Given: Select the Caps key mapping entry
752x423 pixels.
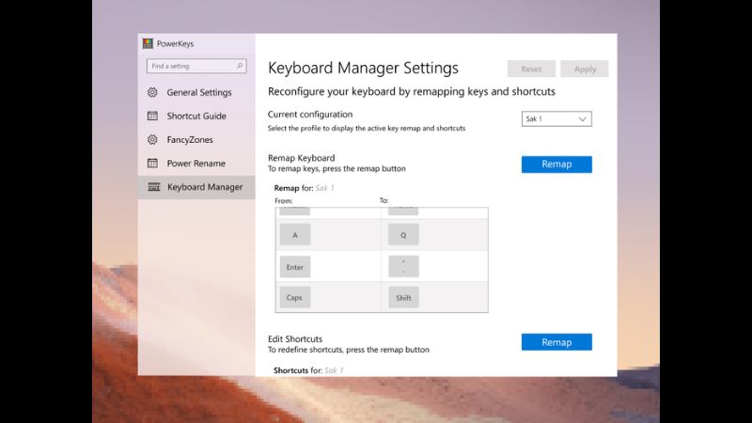Looking at the screenshot, I should coord(294,297).
